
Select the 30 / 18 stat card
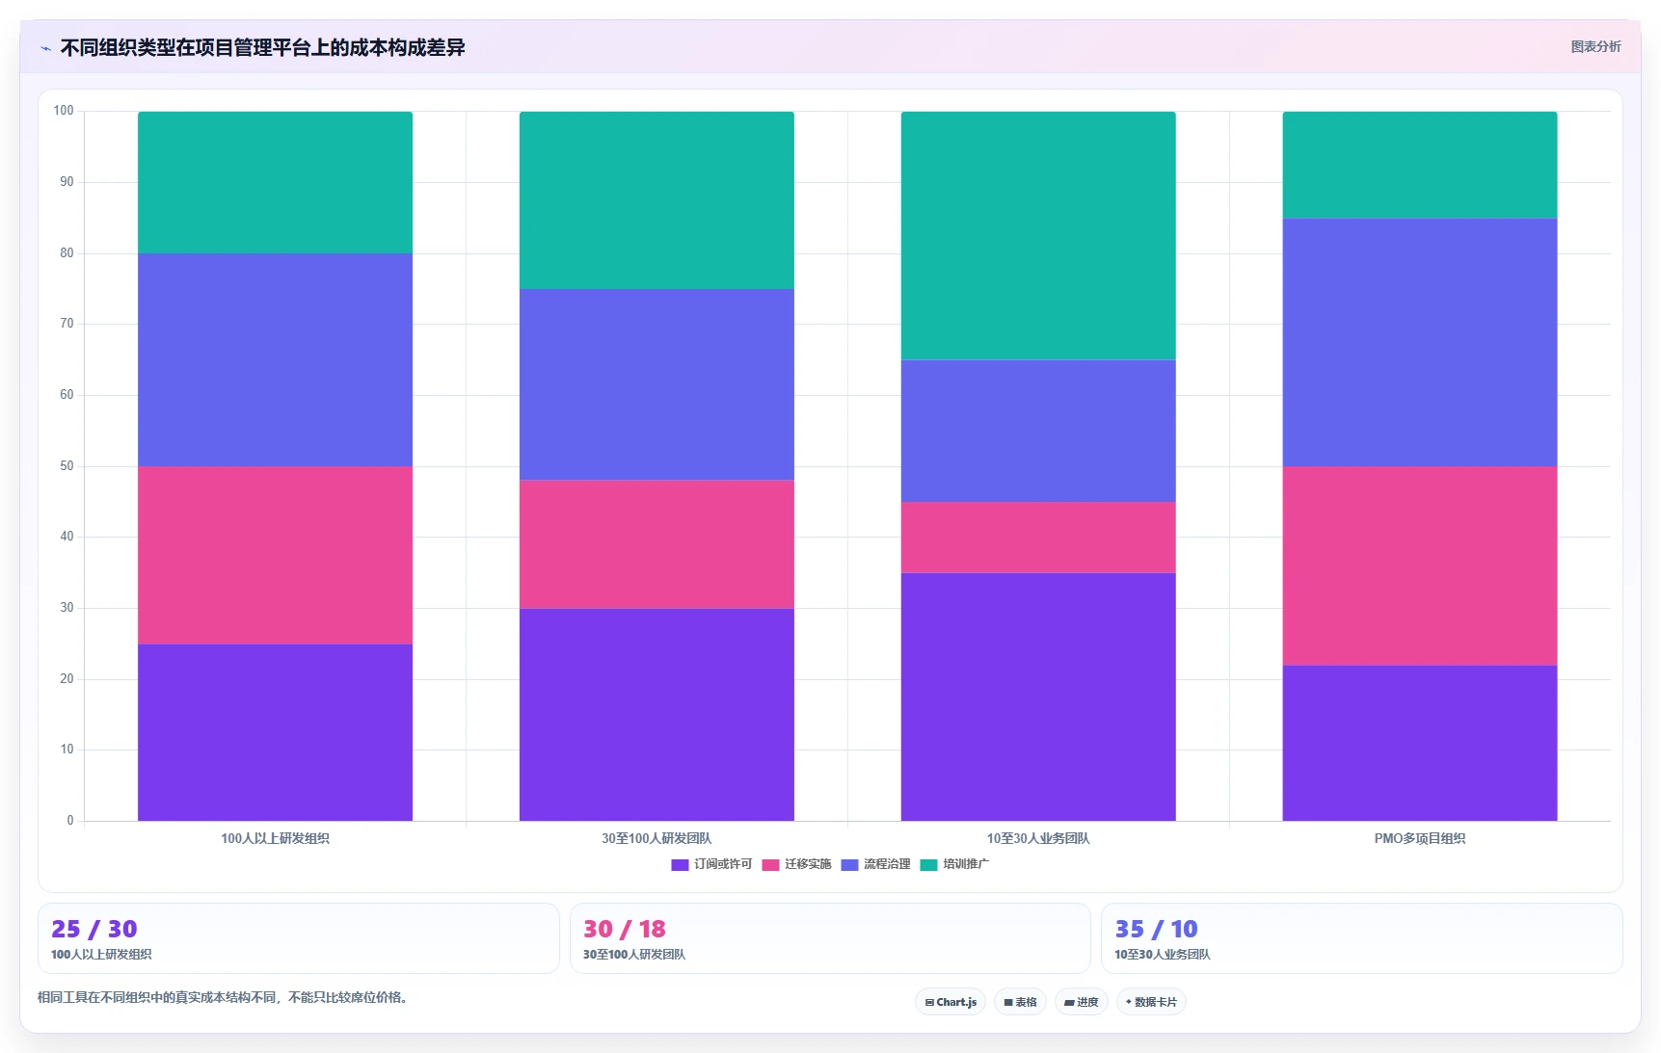pos(830,938)
